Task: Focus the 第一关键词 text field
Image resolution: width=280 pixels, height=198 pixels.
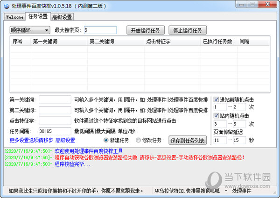Action: pos(55,100)
